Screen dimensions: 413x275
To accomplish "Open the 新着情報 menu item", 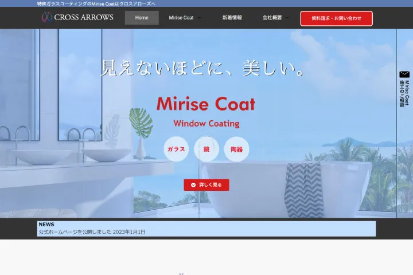I will click(x=232, y=18).
